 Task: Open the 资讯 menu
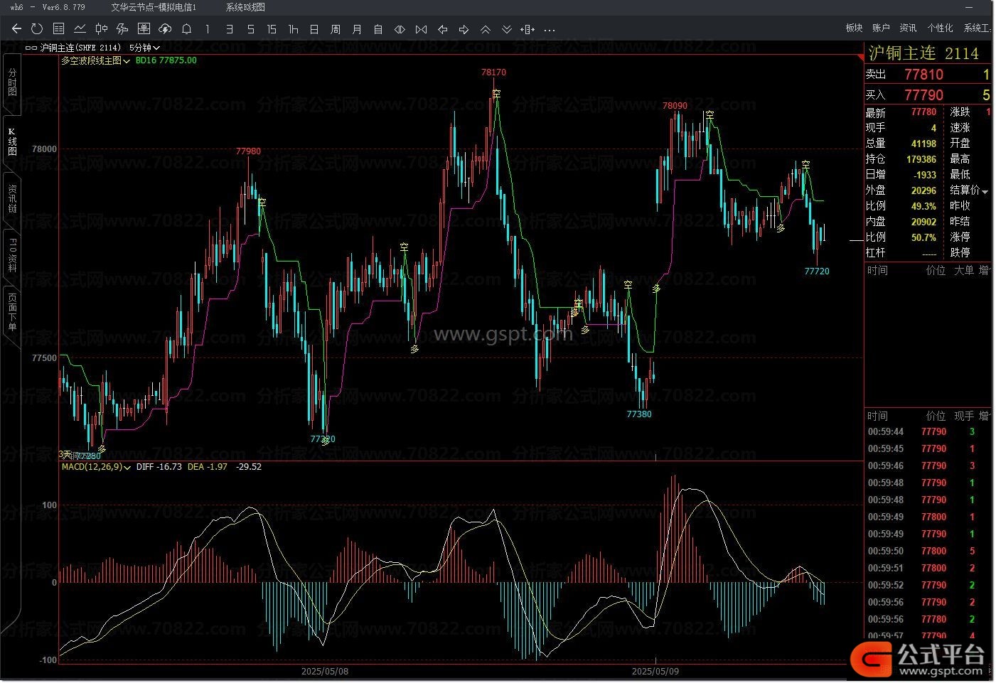coord(908,28)
